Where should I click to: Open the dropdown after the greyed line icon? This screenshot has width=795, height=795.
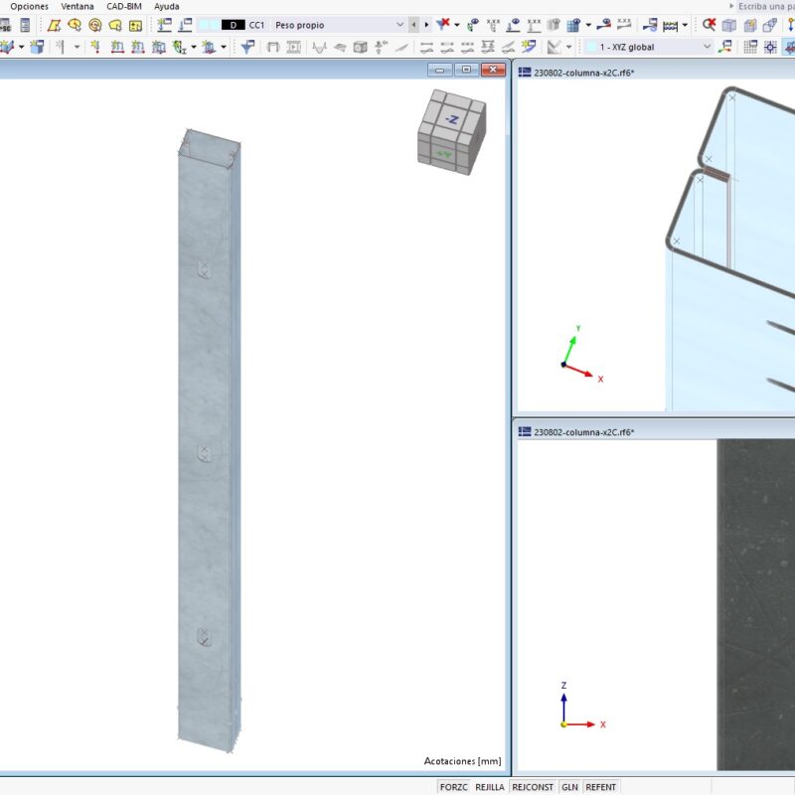coord(78,47)
